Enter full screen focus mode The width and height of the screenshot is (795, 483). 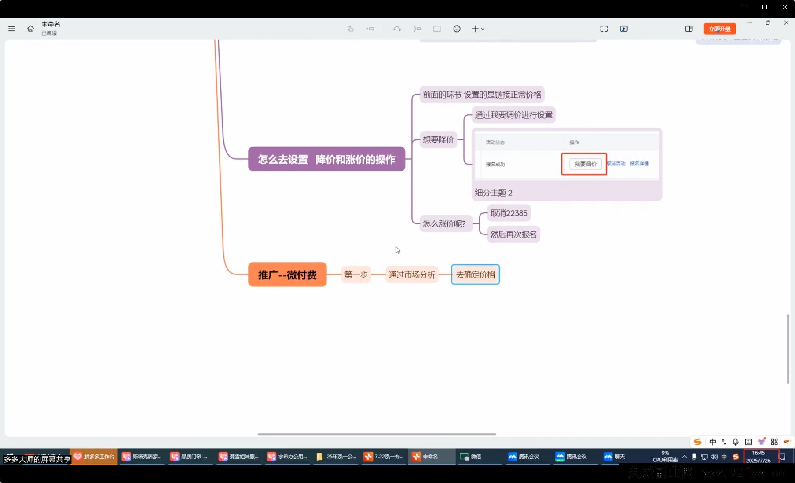[604, 29]
